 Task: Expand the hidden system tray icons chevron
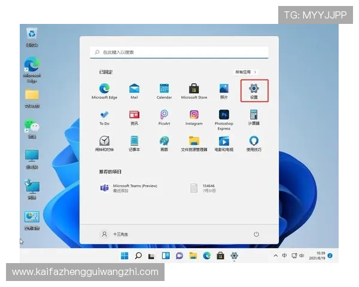click(x=276, y=255)
